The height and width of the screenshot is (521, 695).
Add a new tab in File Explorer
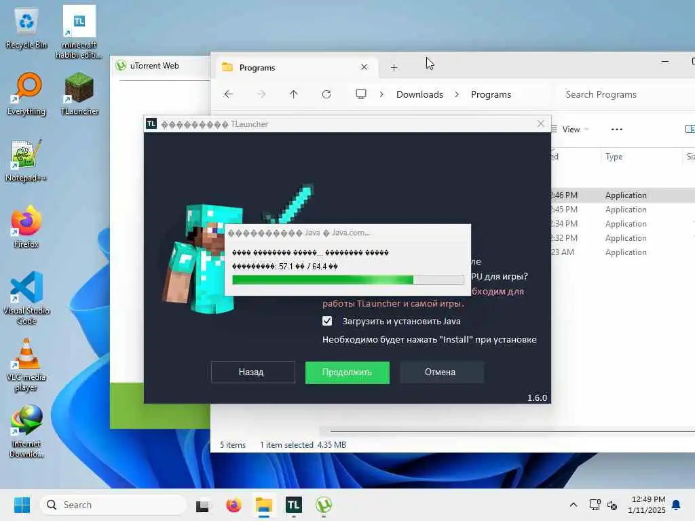tap(394, 67)
